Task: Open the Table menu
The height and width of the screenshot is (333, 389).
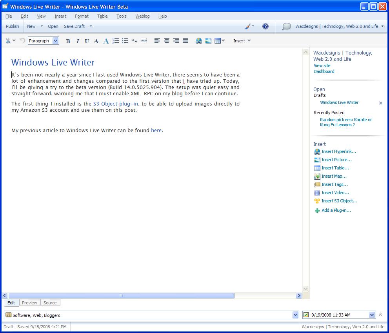Action: pyautogui.click(x=102, y=16)
